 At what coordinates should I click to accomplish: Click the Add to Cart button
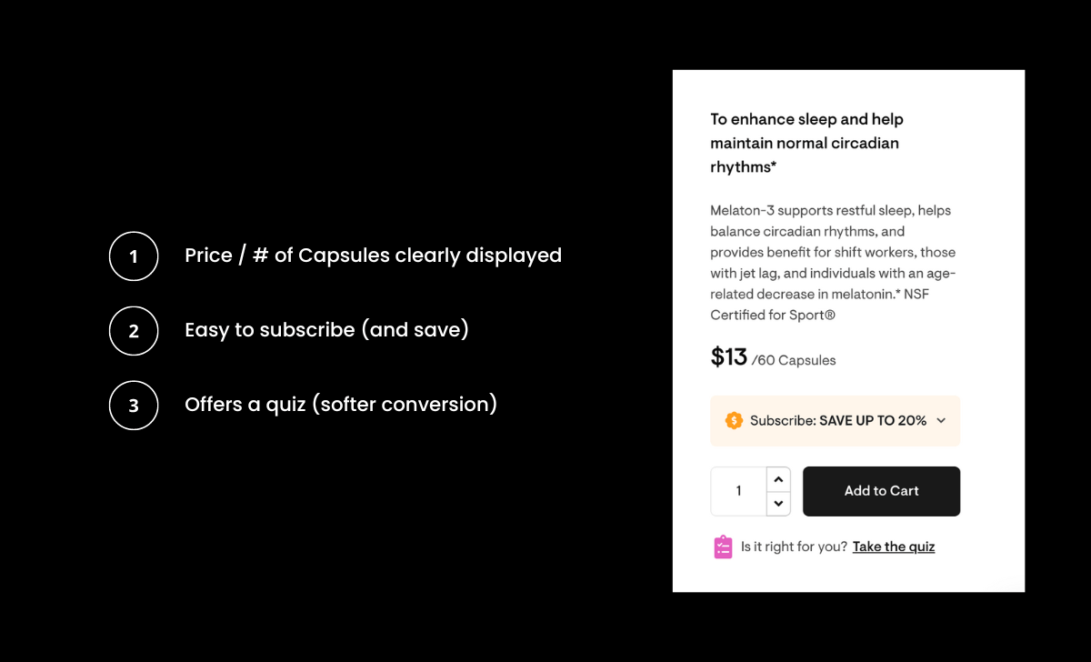881,491
